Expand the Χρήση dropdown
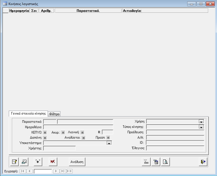This screenshot has width=217, height=176. [x=201, y=121]
